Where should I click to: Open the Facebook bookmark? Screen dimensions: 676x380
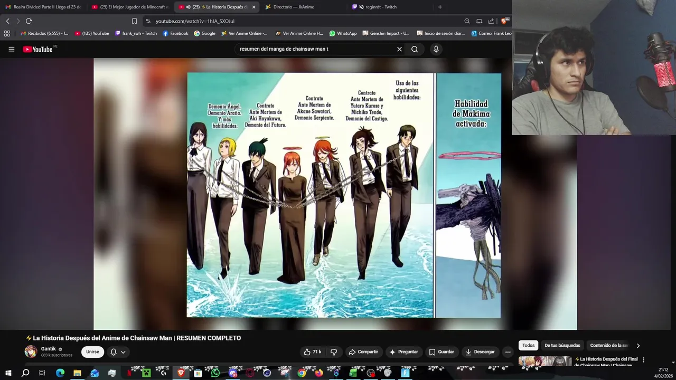tap(175, 33)
